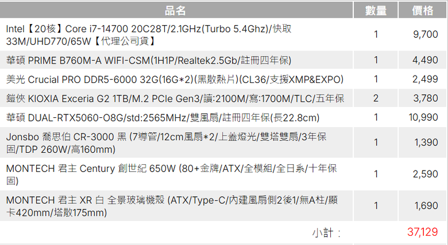Image resolution: width=448 pixels, height=245 pixels.
Task: Click the red 37,129 subtotal amount
Action: click(423, 232)
